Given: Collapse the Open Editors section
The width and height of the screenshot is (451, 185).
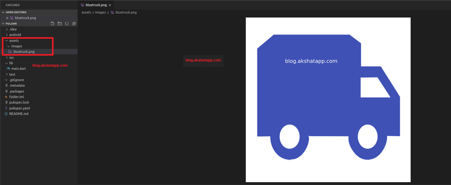Looking at the screenshot, I should tap(16, 12).
